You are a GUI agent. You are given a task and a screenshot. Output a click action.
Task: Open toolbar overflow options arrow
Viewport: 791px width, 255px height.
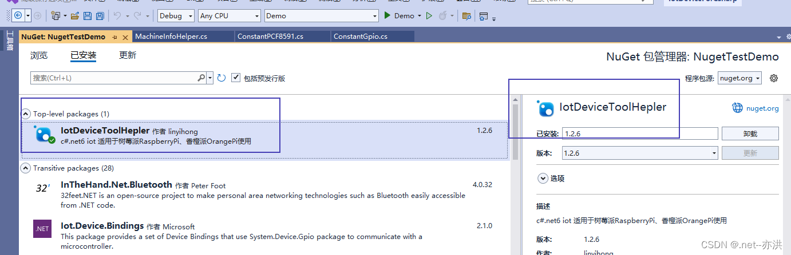493,19
